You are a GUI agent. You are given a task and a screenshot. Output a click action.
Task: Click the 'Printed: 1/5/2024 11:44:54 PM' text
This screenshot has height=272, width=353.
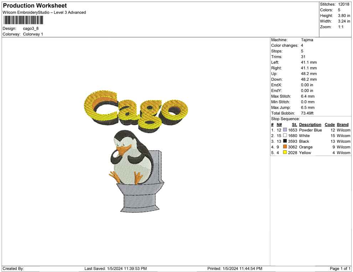pyautogui.click(x=235, y=268)
